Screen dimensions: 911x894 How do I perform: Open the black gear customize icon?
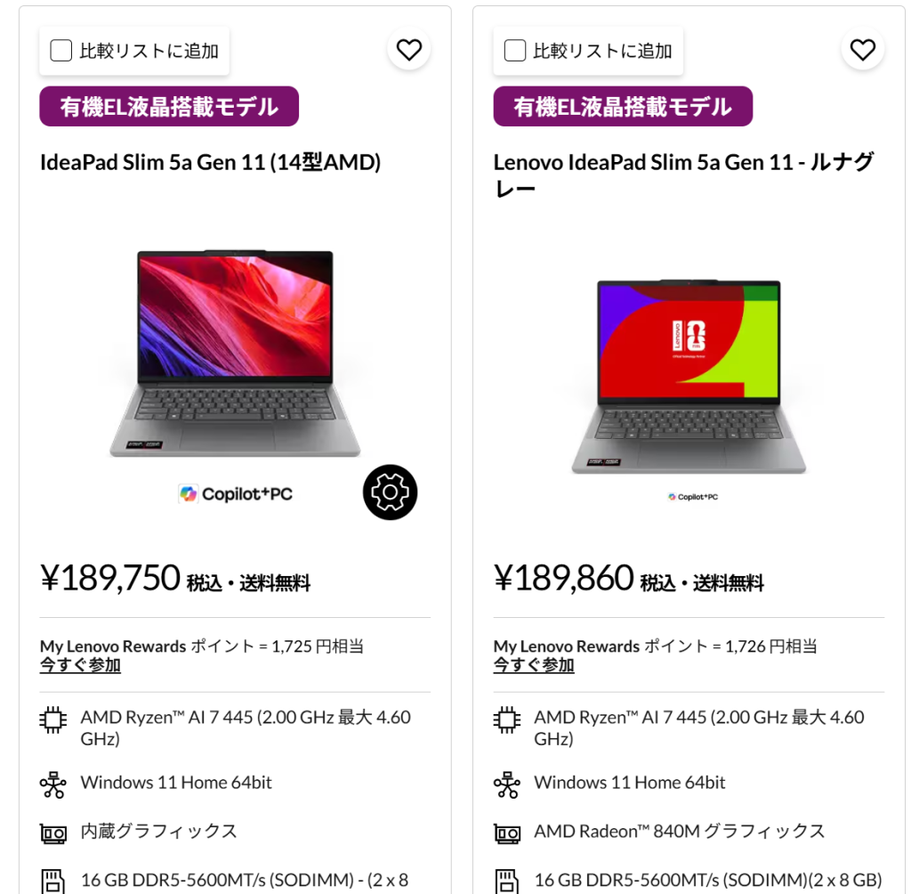(x=390, y=492)
